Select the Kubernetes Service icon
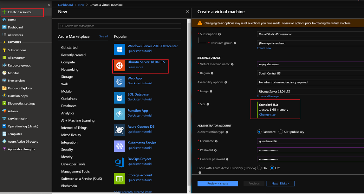The height and width of the screenshot is (194, 364). (119, 146)
